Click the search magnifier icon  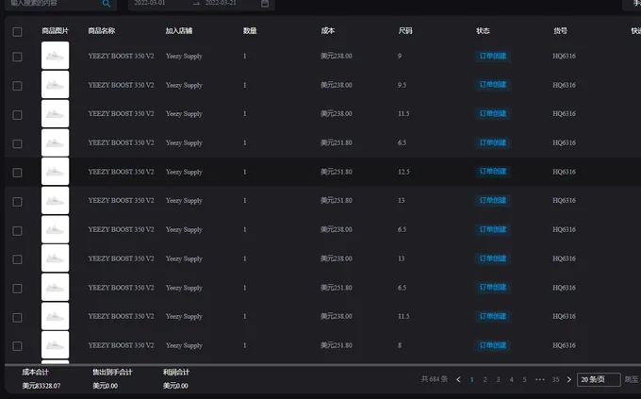pos(107,4)
